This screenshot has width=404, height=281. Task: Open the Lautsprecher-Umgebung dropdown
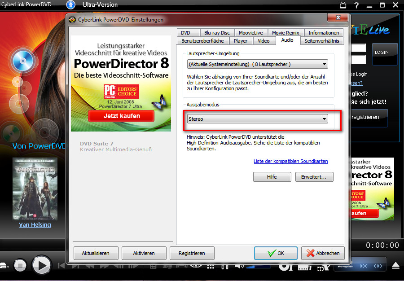pos(257,64)
